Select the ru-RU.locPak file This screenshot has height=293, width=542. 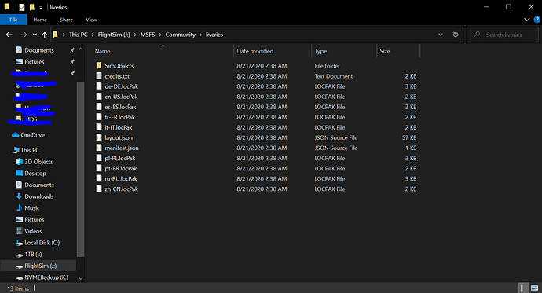pos(121,178)
